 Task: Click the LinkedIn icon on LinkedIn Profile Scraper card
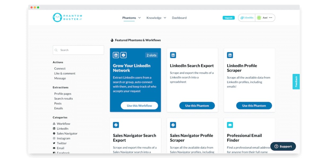point(230,55)
